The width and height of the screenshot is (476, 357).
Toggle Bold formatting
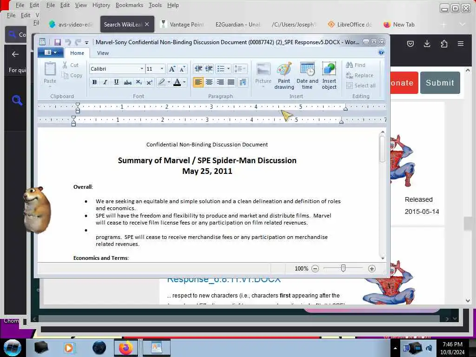94,82
